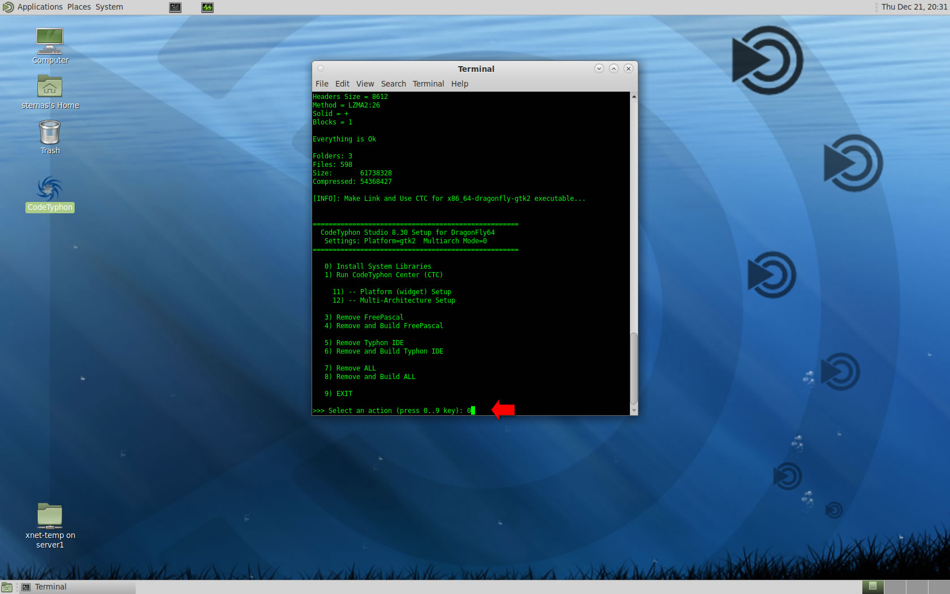Select the CodeTyphon desktop icon
This screenshot has height=594, width=950.
(x=50, y=190)
